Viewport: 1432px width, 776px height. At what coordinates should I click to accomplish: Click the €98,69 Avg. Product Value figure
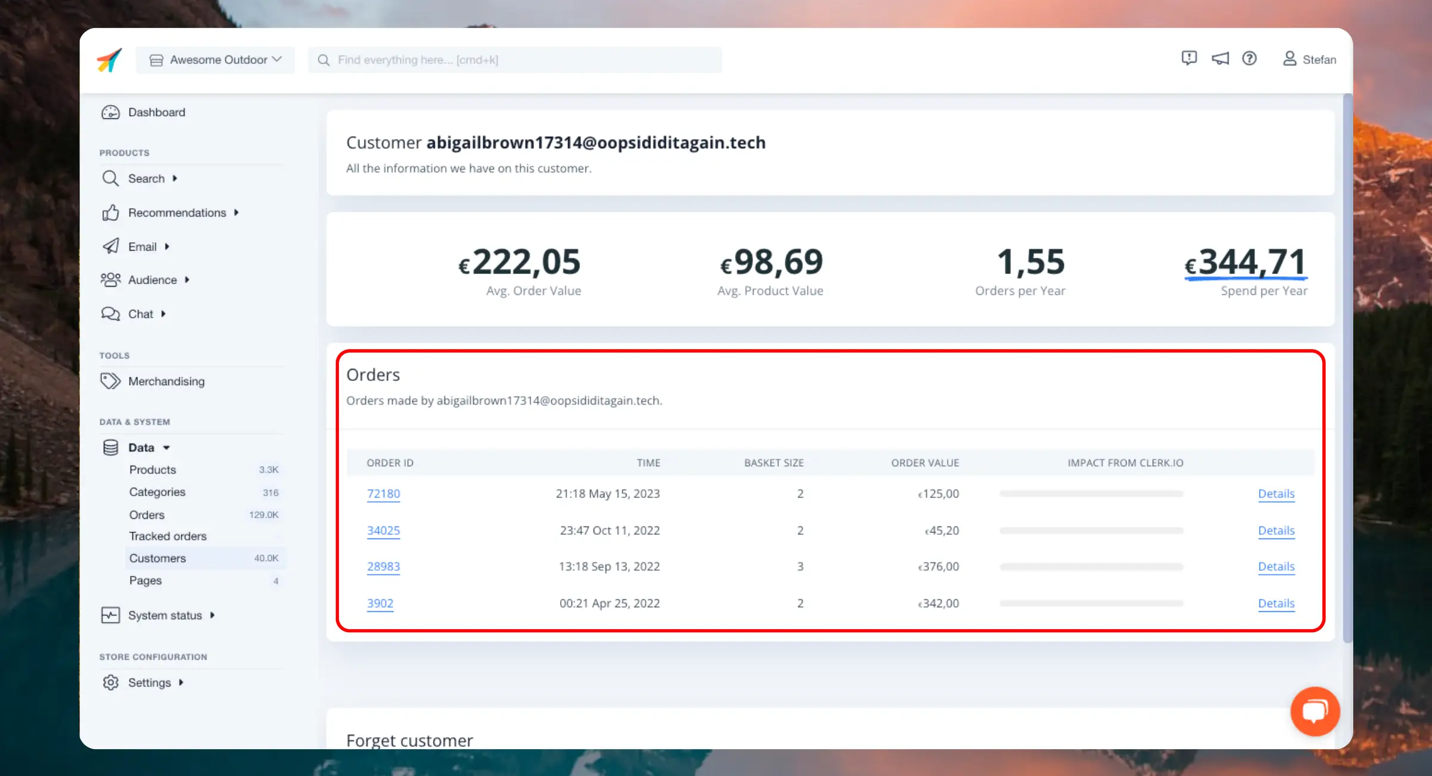pos(771,262)
